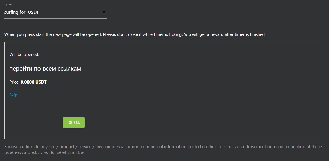Skip the current surfing task
Viewport: 329px width, 161px height.
(13, 95)
